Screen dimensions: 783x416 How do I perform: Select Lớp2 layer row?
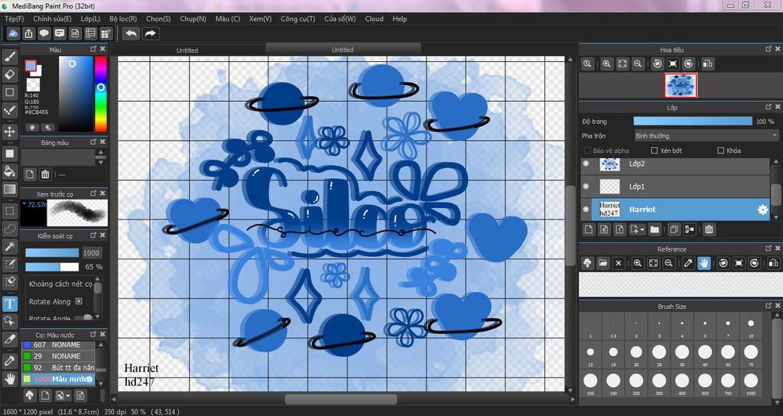pos(674,164)
